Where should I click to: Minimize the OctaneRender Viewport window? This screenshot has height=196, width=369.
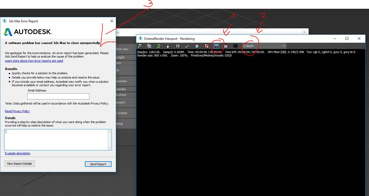335,38
